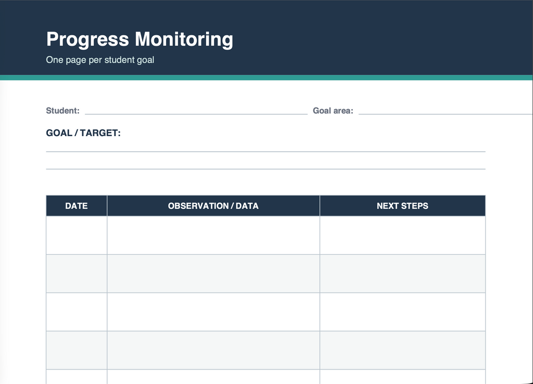Click second row Observation / Data cell

coord(213,273)
